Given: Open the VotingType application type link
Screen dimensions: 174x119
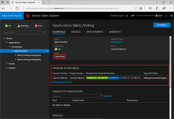Looking at the screenshot, I should coord(116,42).
